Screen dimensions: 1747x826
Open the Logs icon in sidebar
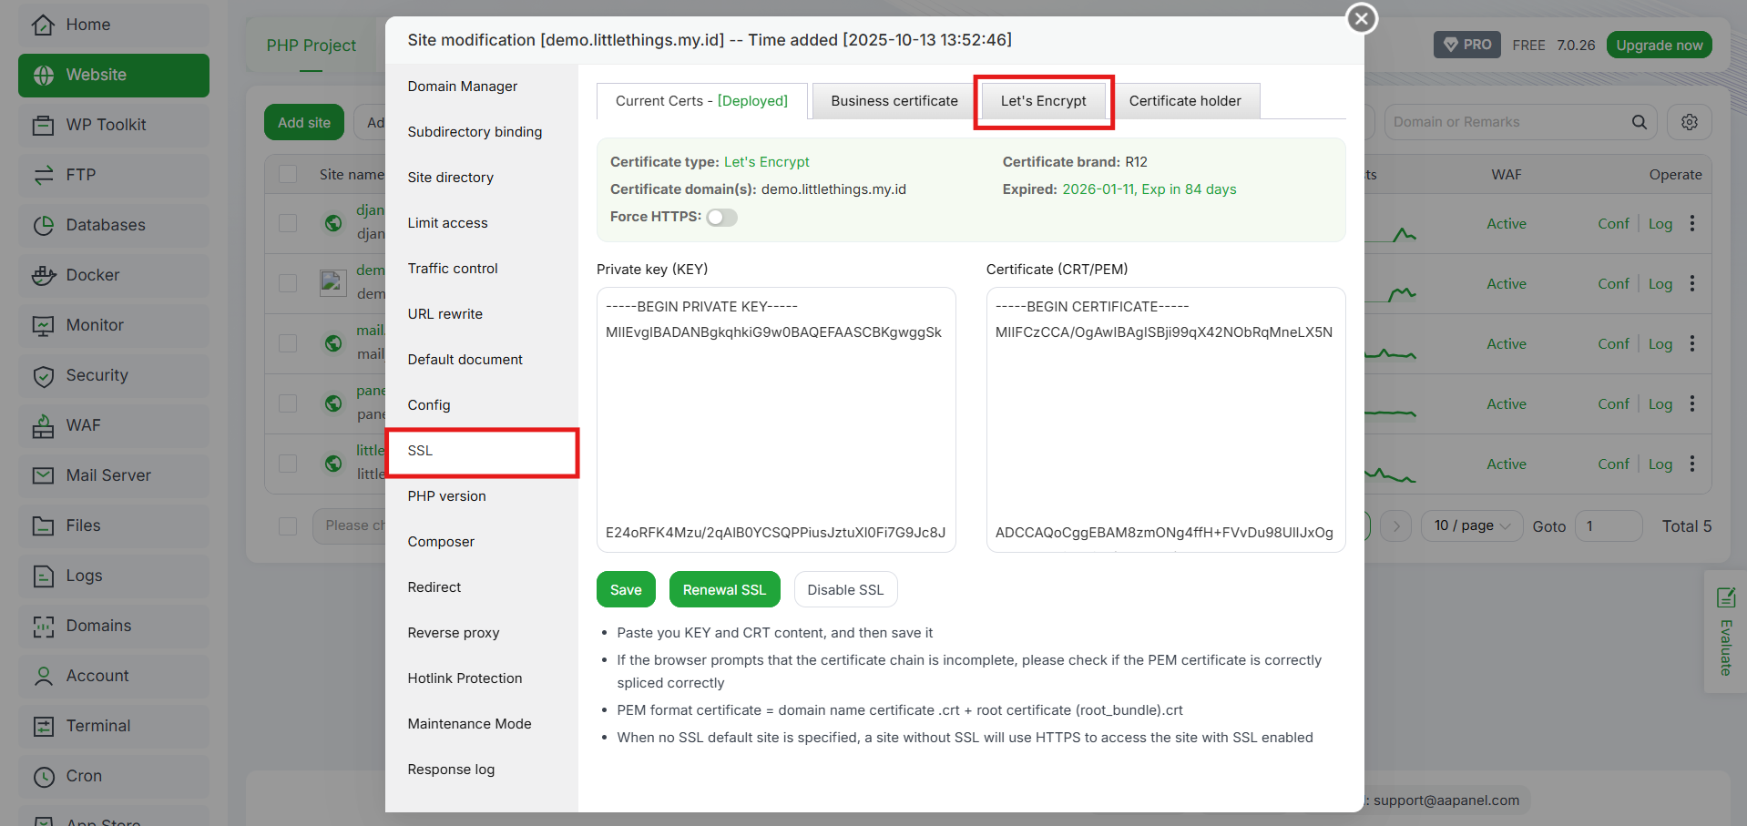(x=43, y=576)
